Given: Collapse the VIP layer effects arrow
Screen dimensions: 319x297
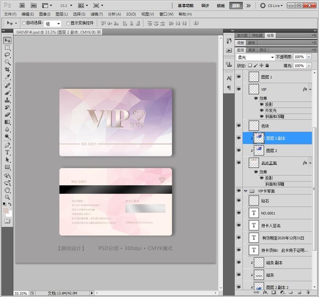Looking at the screenshot, I should (310, 89).
